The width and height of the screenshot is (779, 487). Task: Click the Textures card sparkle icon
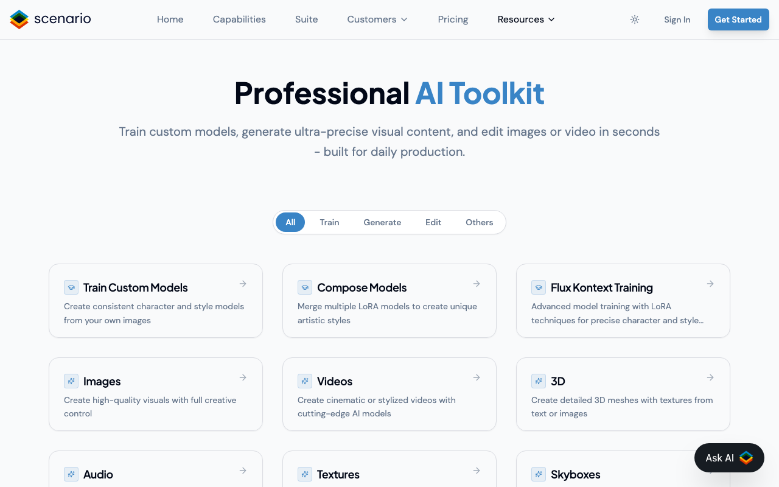tap(305, 474)
